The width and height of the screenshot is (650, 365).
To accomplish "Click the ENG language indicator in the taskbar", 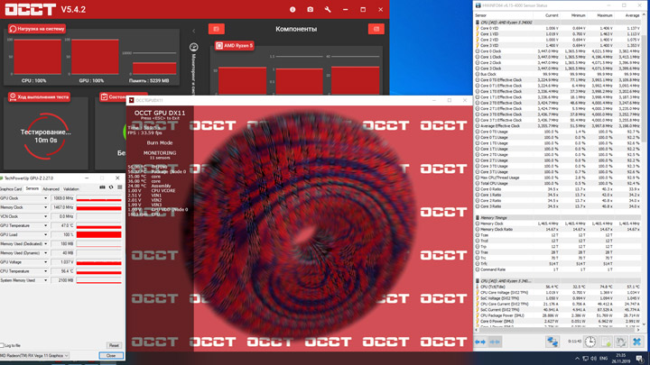I will (x=604, y=359).
